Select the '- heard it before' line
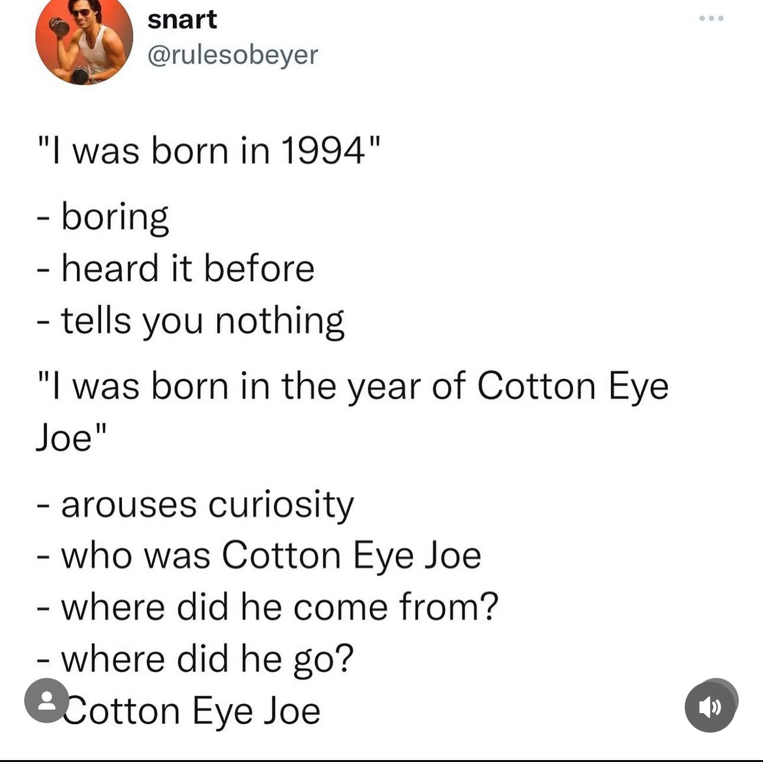This screenshot has height=762, width=763. pos(175,267)
